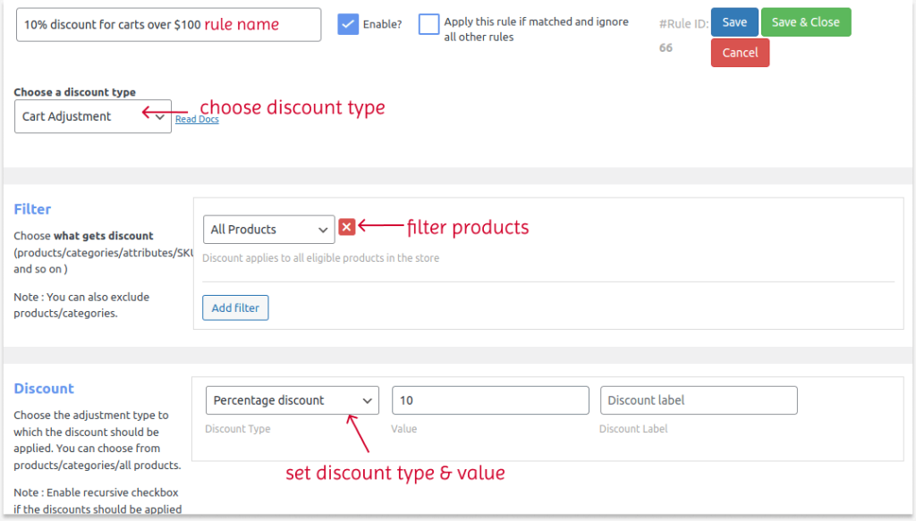Image resolution: width=916 pixels, height=521 pixels.
Task: Click the Filter section heading
Action: pos(32,208)
